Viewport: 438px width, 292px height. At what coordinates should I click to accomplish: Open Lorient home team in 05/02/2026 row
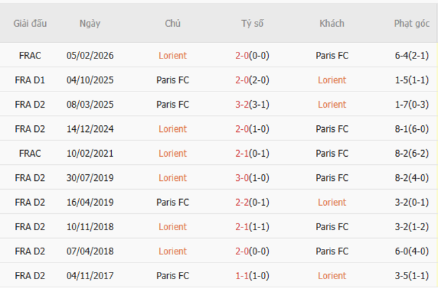[173, 56]
